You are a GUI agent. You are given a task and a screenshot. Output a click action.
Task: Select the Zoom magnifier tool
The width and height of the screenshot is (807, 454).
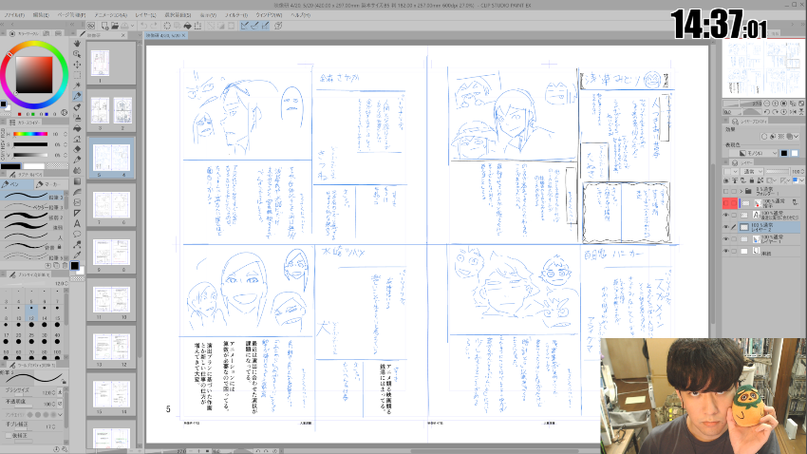coord(77,53)
